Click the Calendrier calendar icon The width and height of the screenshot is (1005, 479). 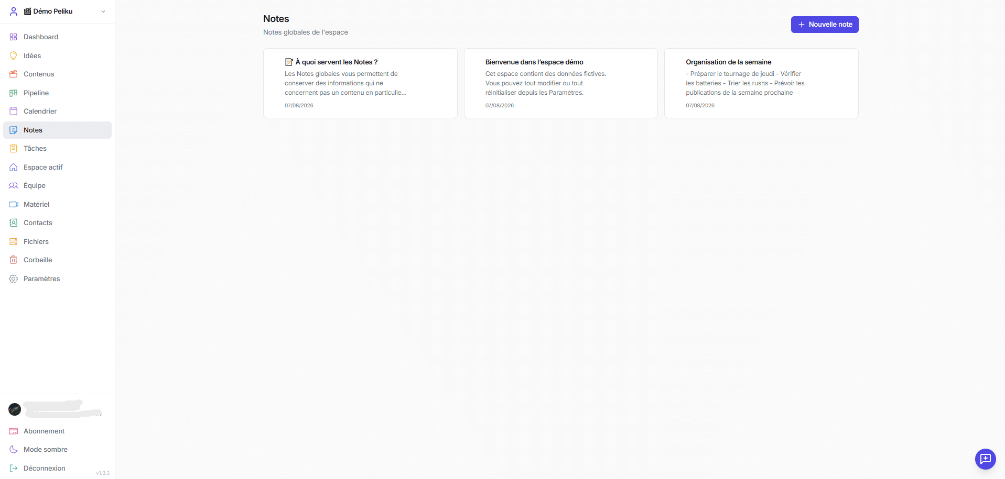(14, 112)
